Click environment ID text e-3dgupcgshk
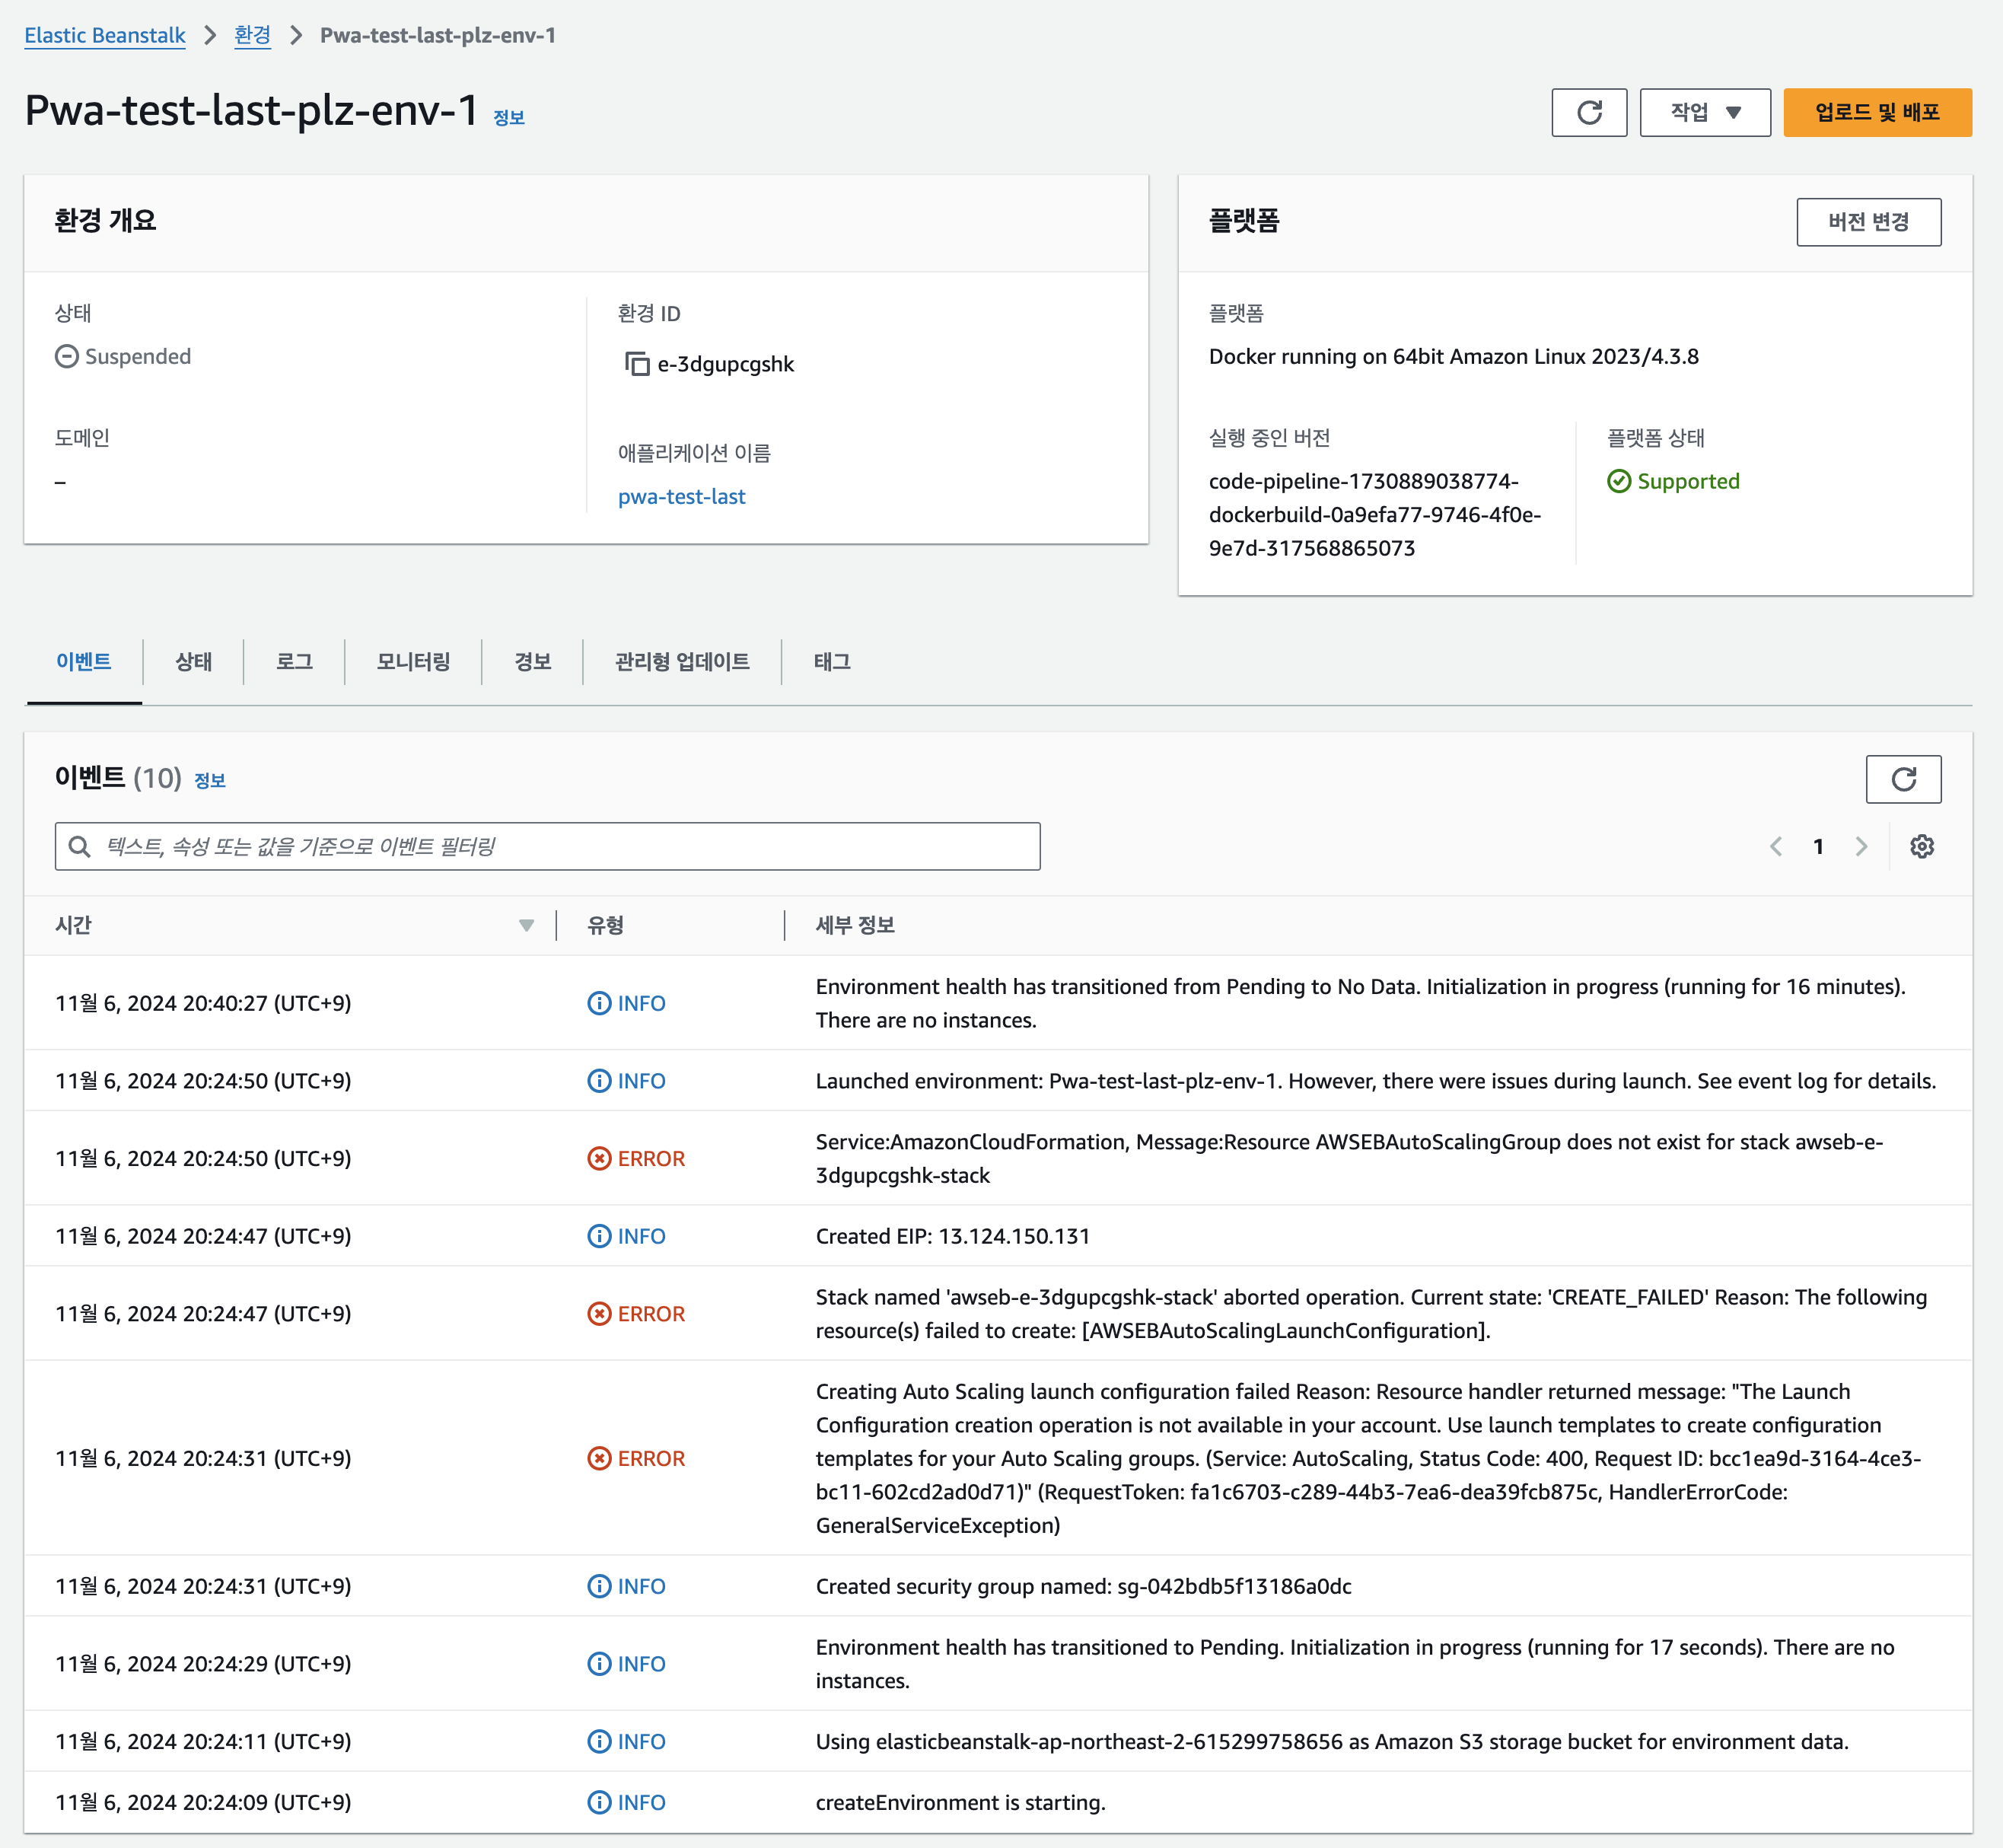Screen dimensions: 2003x1848 tap(725, 364)
